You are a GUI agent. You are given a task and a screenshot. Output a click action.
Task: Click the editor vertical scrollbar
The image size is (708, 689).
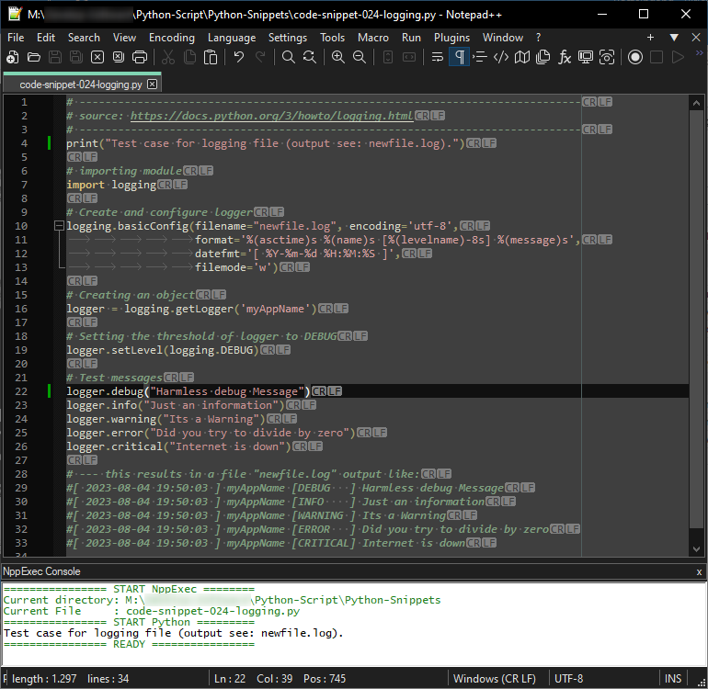pos(695,322)
